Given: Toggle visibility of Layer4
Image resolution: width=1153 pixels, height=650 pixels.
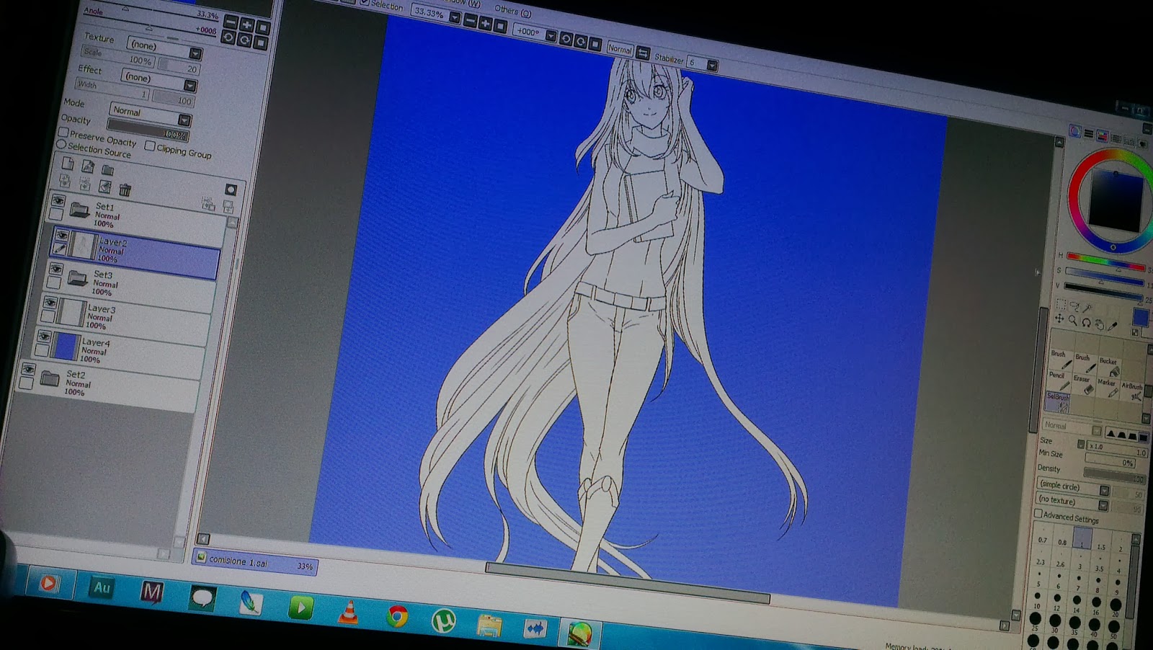Looking at the screenshot, I should 45,337.
